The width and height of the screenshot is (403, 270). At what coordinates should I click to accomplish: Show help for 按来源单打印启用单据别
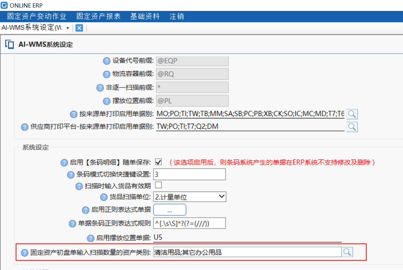click(74, 114)
